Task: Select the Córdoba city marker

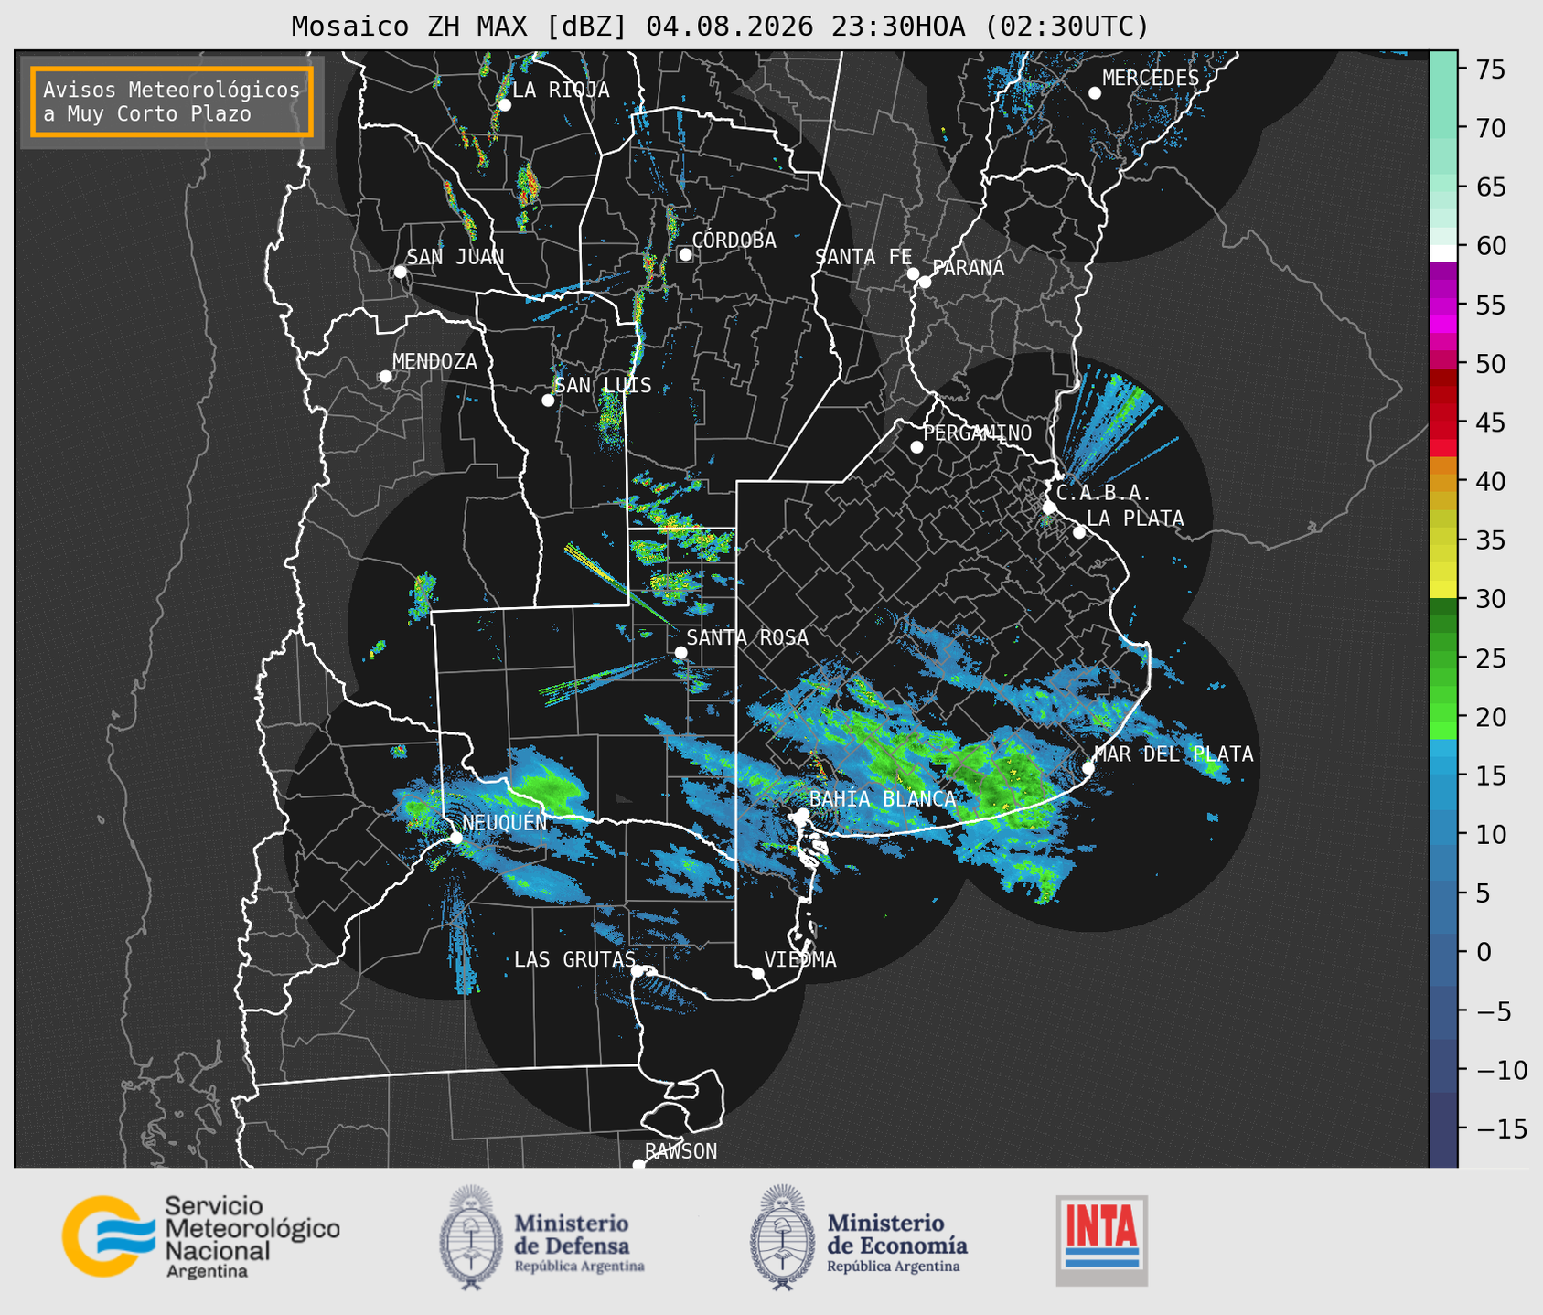Action: (685, 254)
